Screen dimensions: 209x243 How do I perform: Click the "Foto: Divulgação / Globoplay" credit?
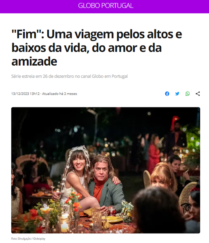28,239
